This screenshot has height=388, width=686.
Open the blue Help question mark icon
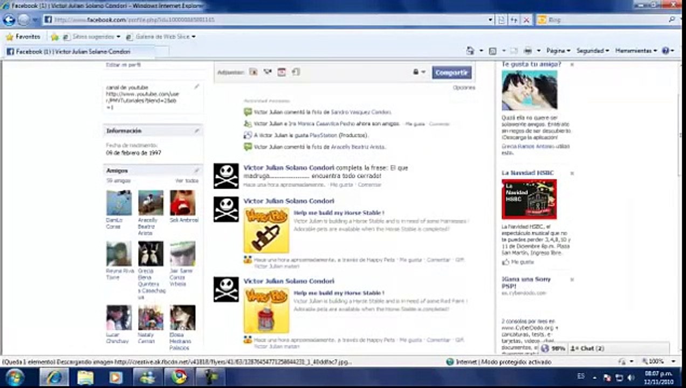(666, 51)
